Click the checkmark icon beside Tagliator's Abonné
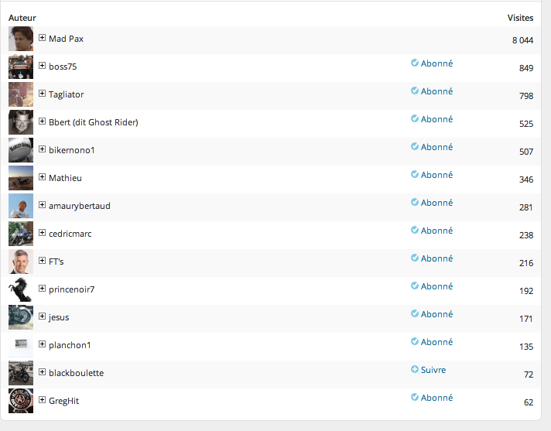The image size is (551, 431). point(415,91)
